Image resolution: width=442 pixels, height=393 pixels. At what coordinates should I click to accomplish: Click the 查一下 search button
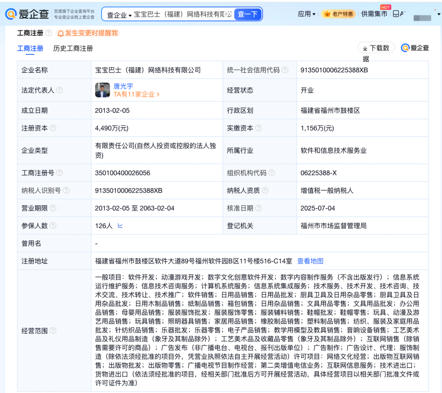click(249, 13)
